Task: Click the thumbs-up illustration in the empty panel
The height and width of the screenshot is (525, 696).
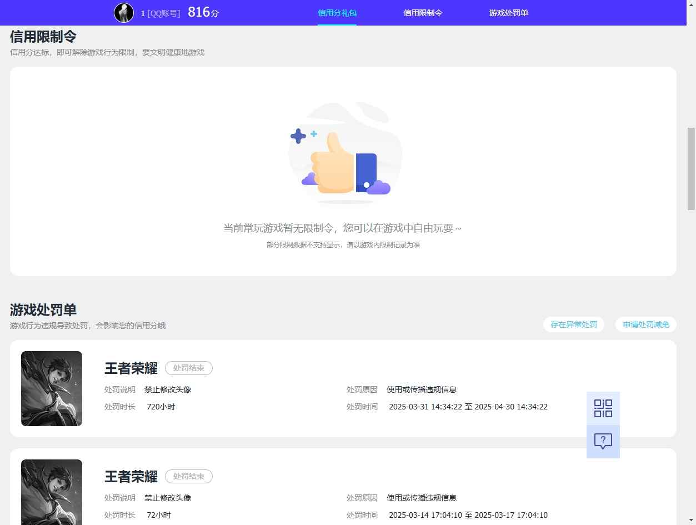Action: (x=346, y=153)
